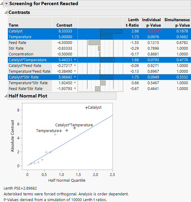
Task: Click the Feed Rate contrast bar
Action: tap(94, 43)
